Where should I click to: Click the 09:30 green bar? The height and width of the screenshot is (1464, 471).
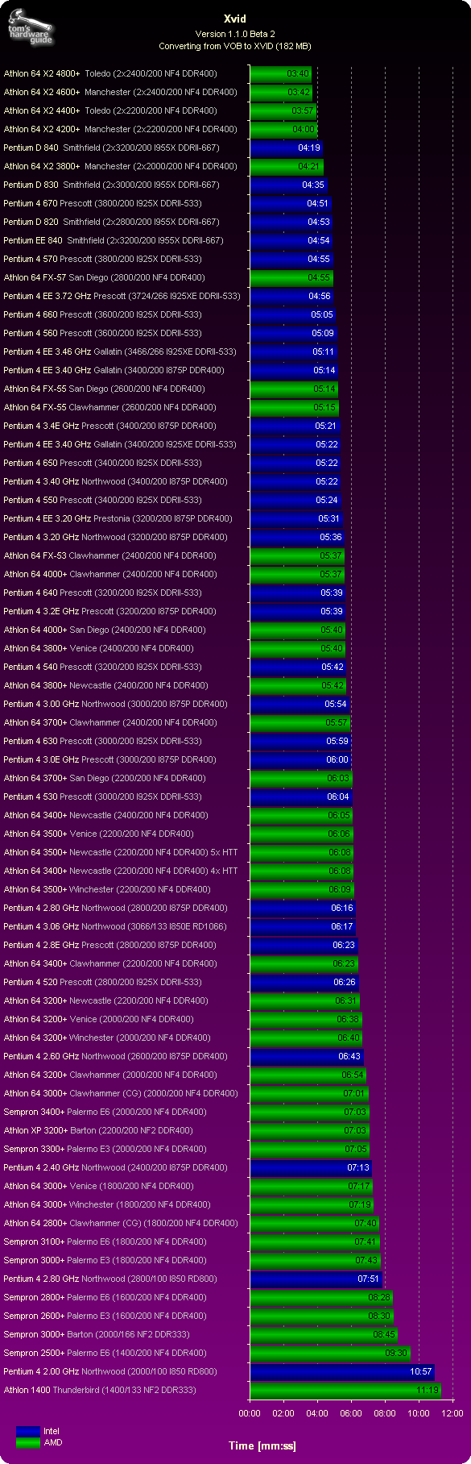click(x=330, y=1353)
